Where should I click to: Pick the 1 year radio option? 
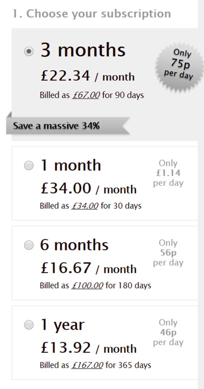29,325
